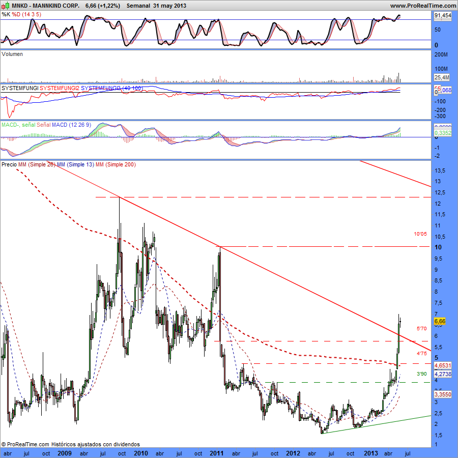Click the MM (Simple 13) label
Image resolution: width=458 pixels, height=458 pixels.
pyautogui.click(x=75, y=164)
